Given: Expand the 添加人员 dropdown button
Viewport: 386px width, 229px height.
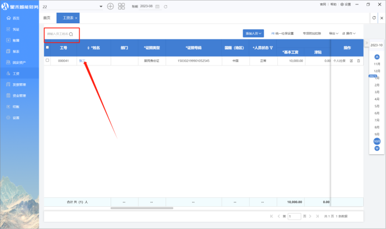Looking at the screenshot, I should 253,34.
